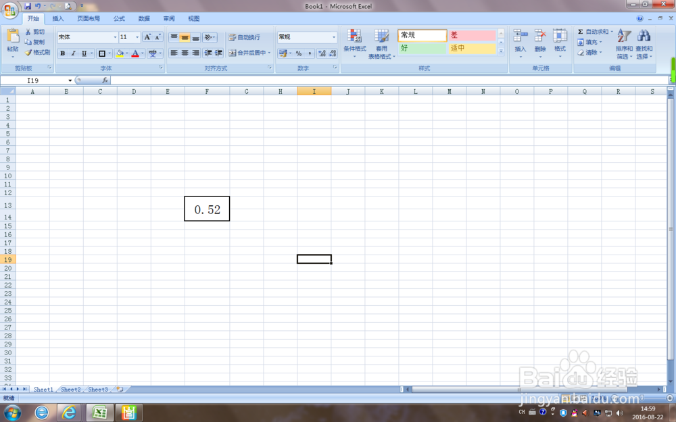Click the fill color paint bucket
The height and width of the screenshot is (422, 676).
[120, 53]
